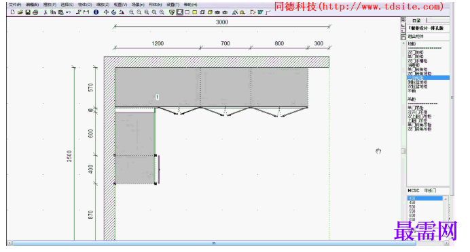
Task: Click the dimension-line icon left of Info
Action: point(86,12)
